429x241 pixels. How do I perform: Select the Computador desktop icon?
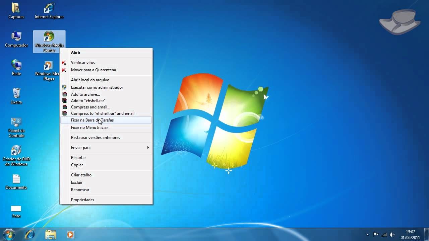pyautogui.click(x=16, y=39)
